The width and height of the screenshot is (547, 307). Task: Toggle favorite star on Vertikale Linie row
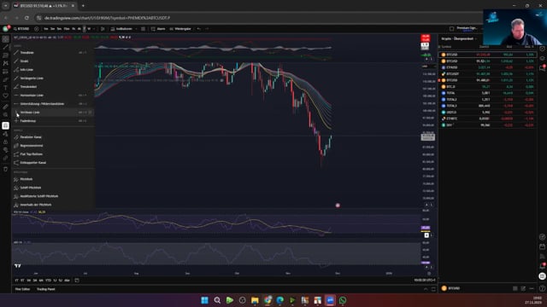90,113
